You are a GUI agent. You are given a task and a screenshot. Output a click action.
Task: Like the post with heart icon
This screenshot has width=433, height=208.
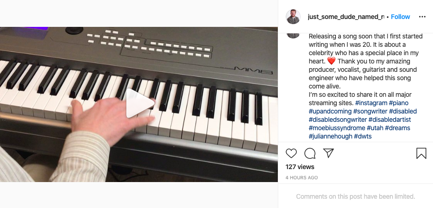pos(291,153)
